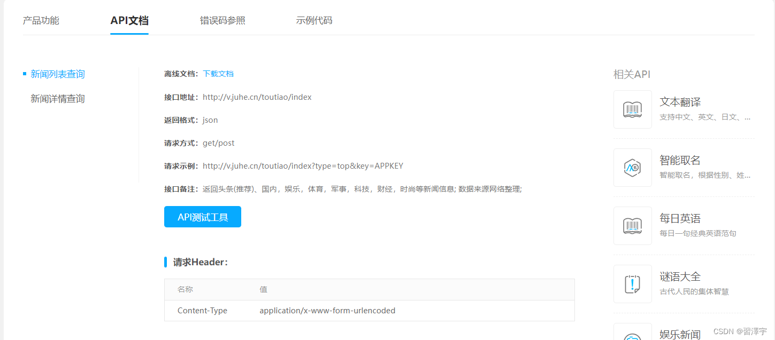775x340 pixels.
Task: Click the 每日一句经典英语范句 description
Action: [698, 233]
